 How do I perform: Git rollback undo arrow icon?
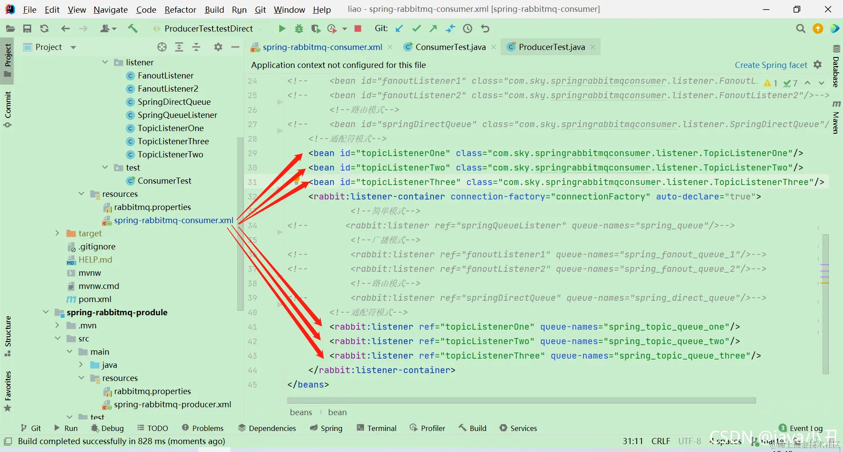(485, 28)
